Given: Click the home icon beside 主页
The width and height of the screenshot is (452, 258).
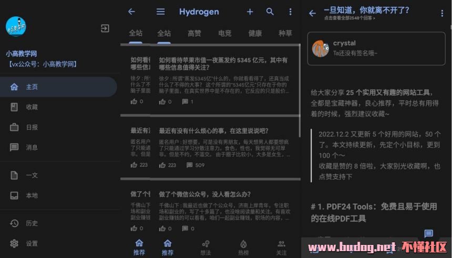Looking at the screenshot, I should [14, 87].
